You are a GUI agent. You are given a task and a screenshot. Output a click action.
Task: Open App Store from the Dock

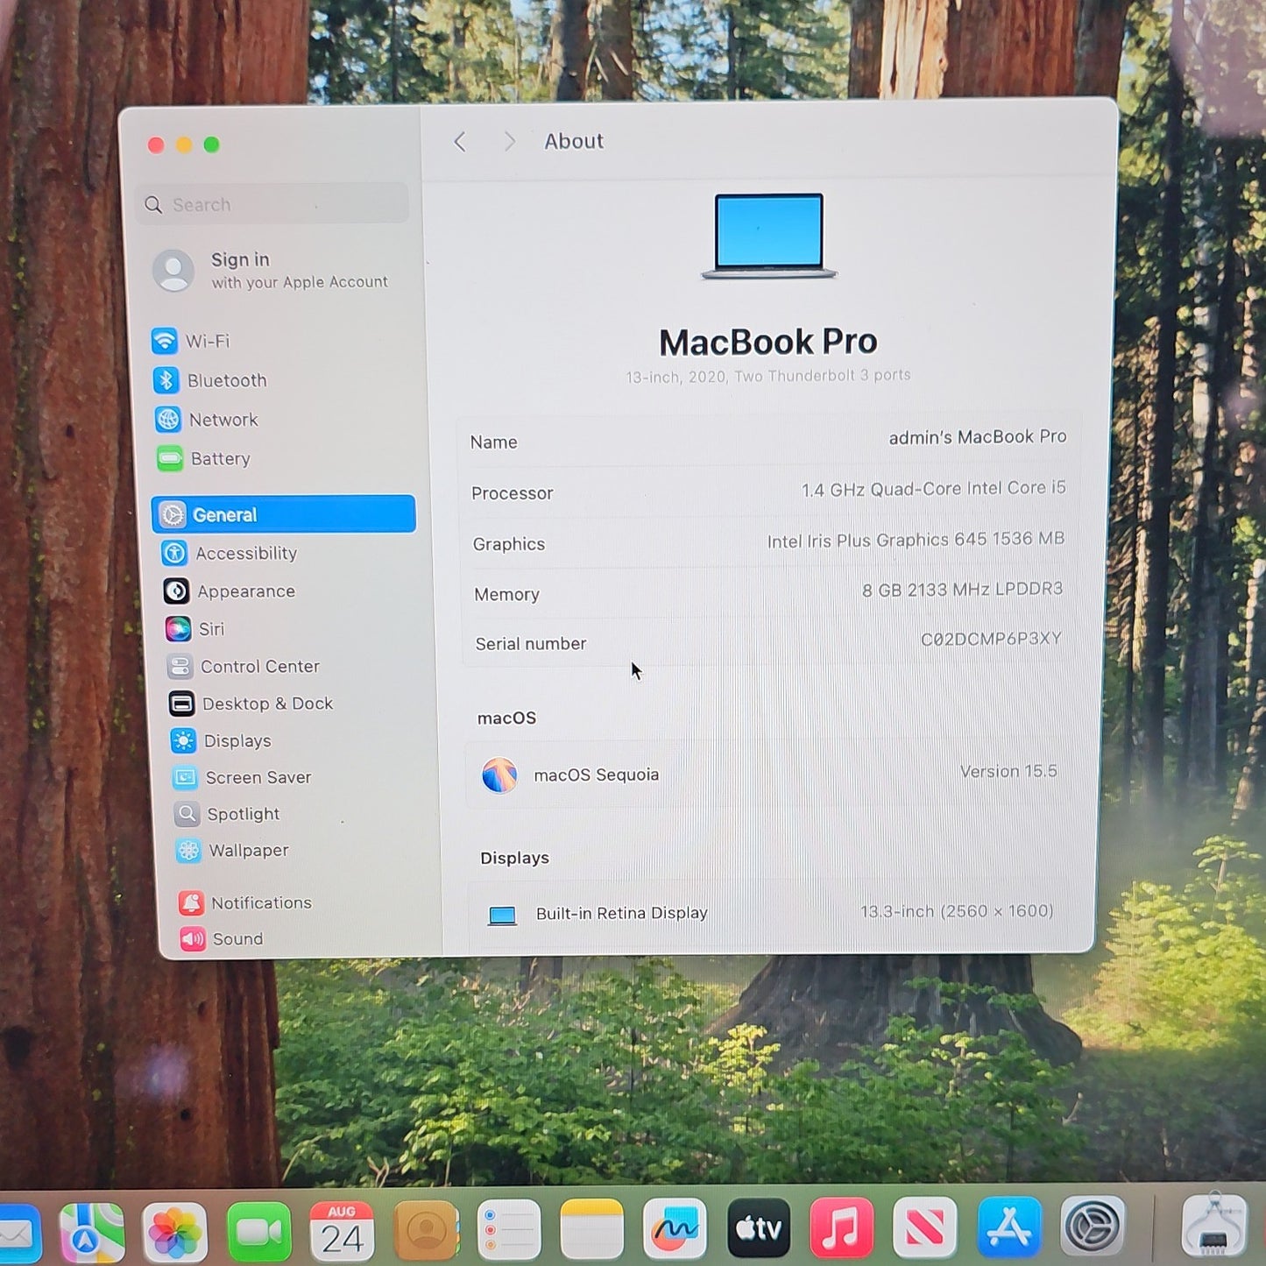[x=1009, y=1227]
